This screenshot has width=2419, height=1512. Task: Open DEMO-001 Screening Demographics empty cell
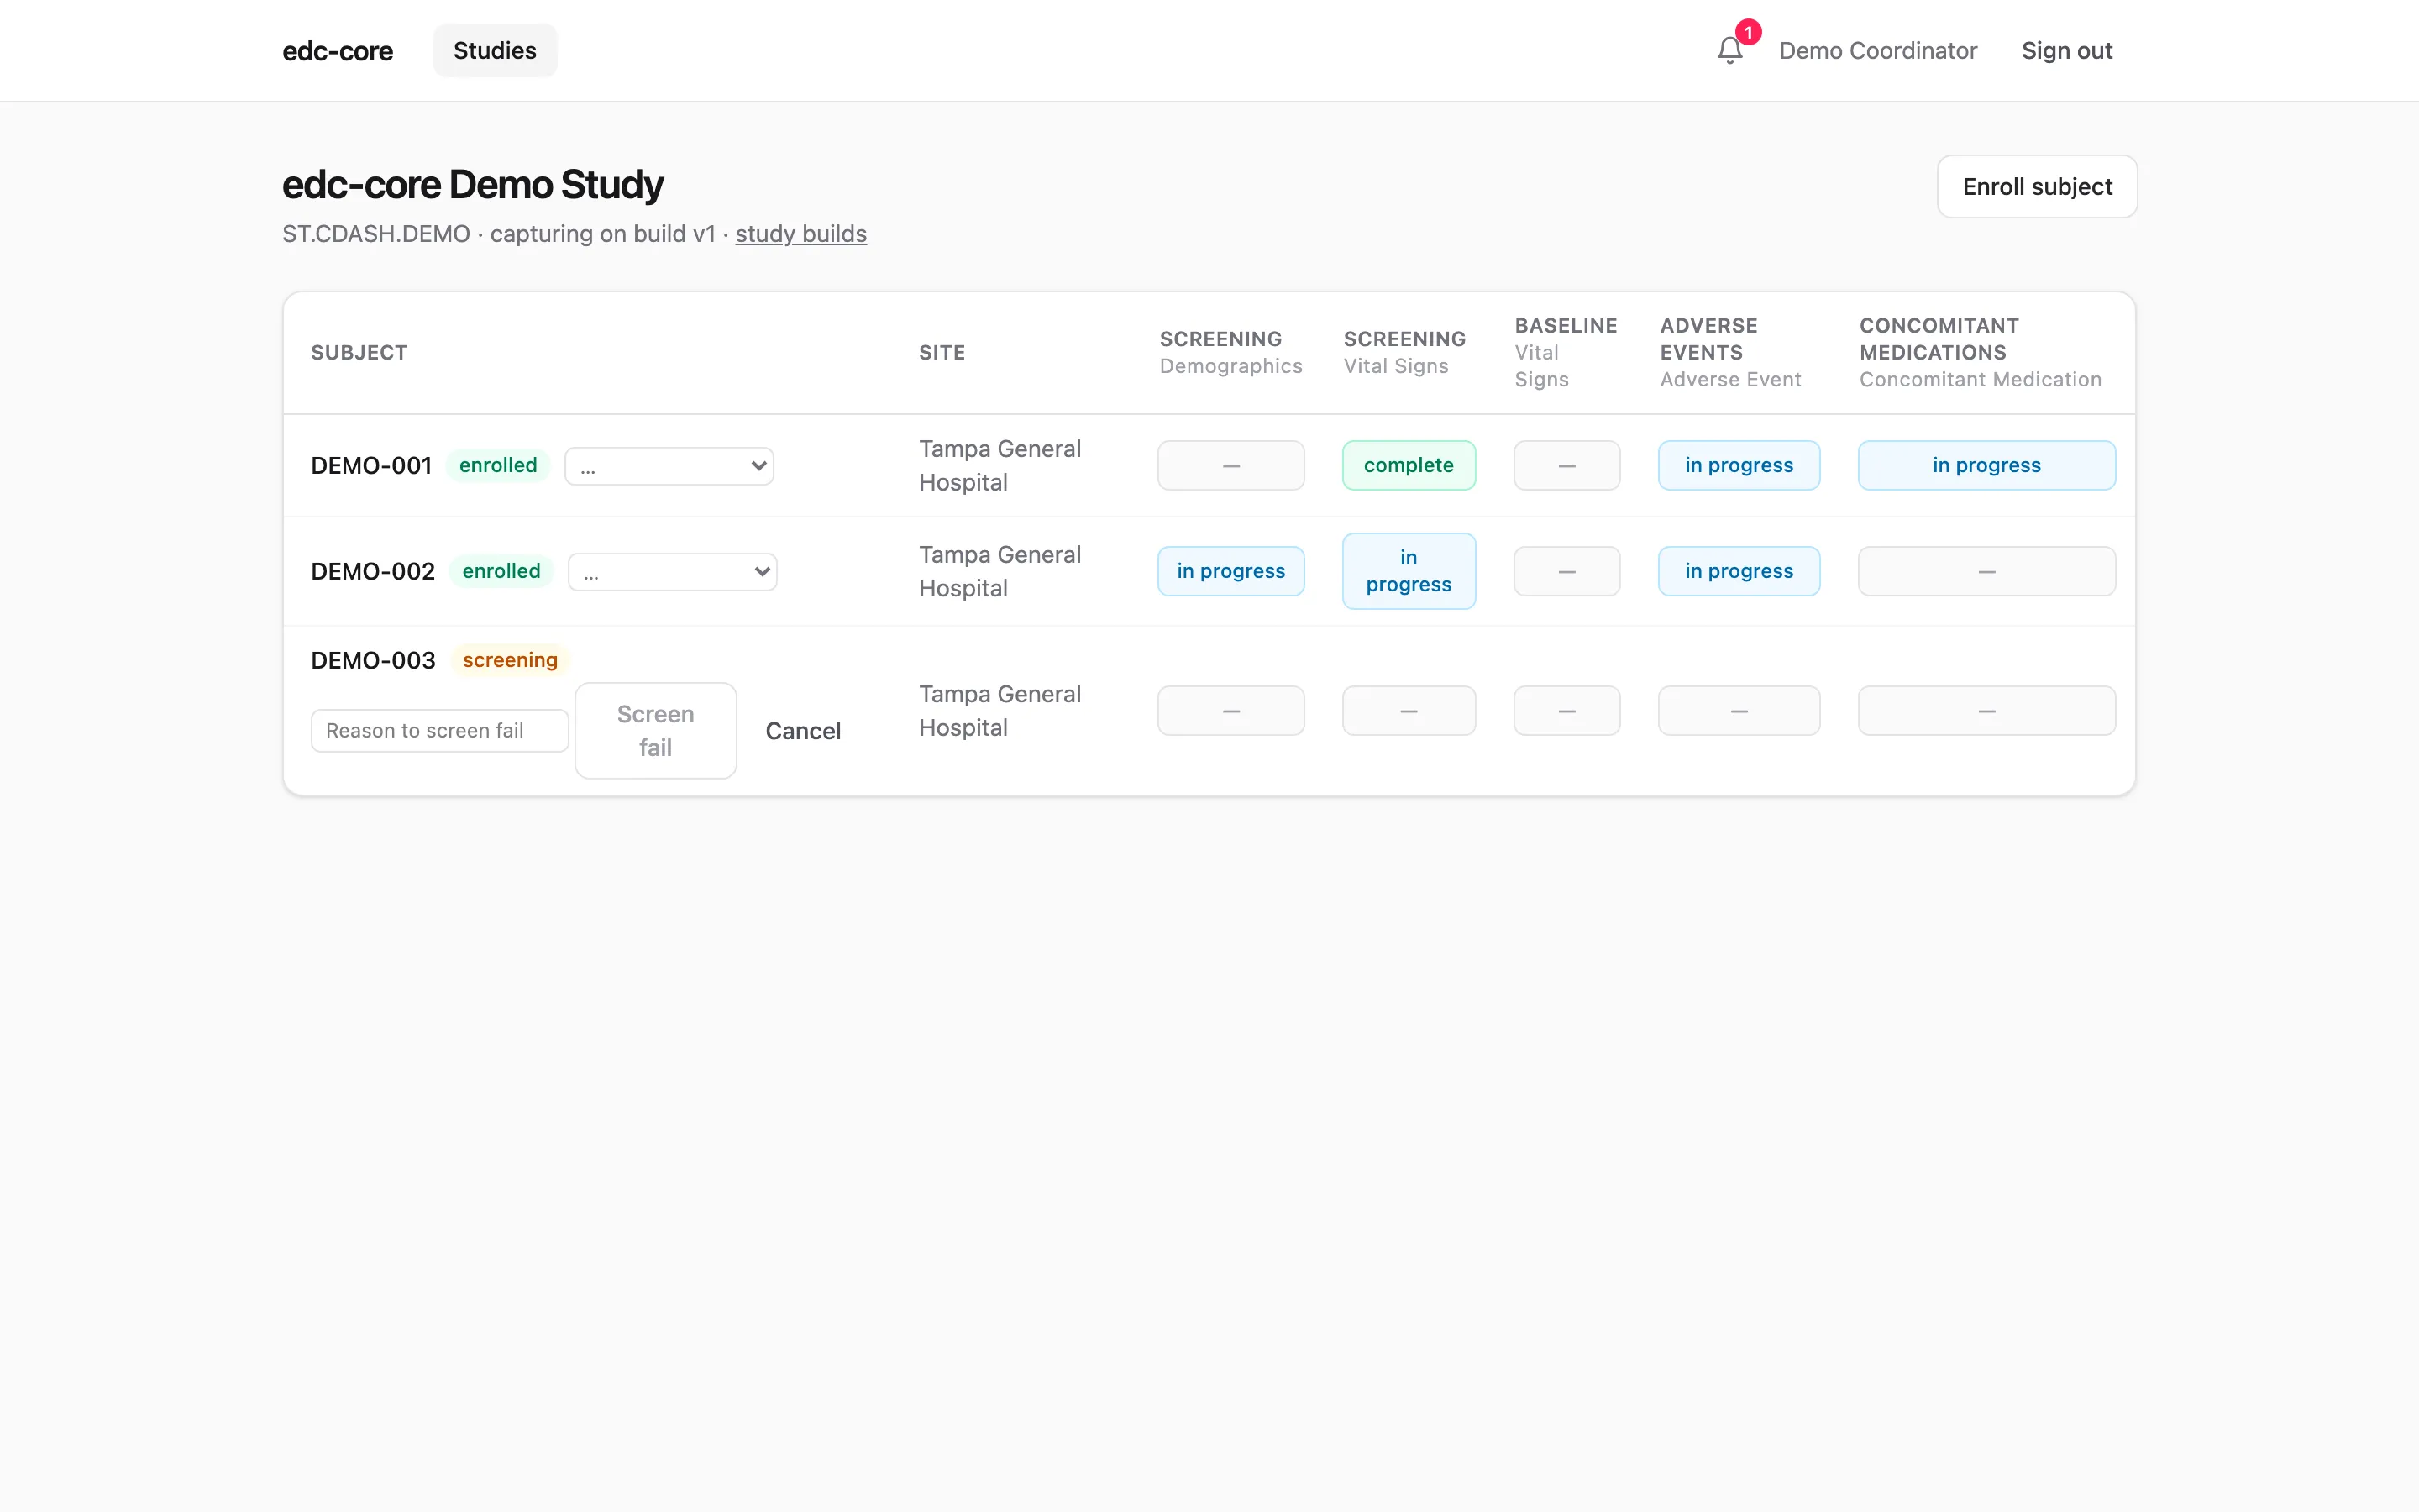(x=1230, y=466)
